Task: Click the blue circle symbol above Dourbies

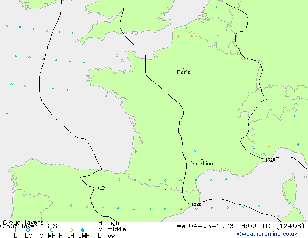Action: (195, 151)
